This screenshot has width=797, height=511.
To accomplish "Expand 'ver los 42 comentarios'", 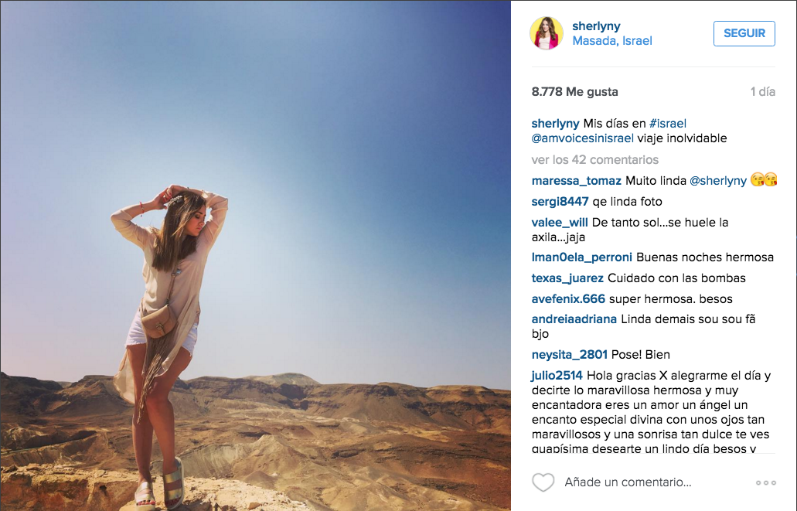I will pyautogui.click(x=594, y=160).
